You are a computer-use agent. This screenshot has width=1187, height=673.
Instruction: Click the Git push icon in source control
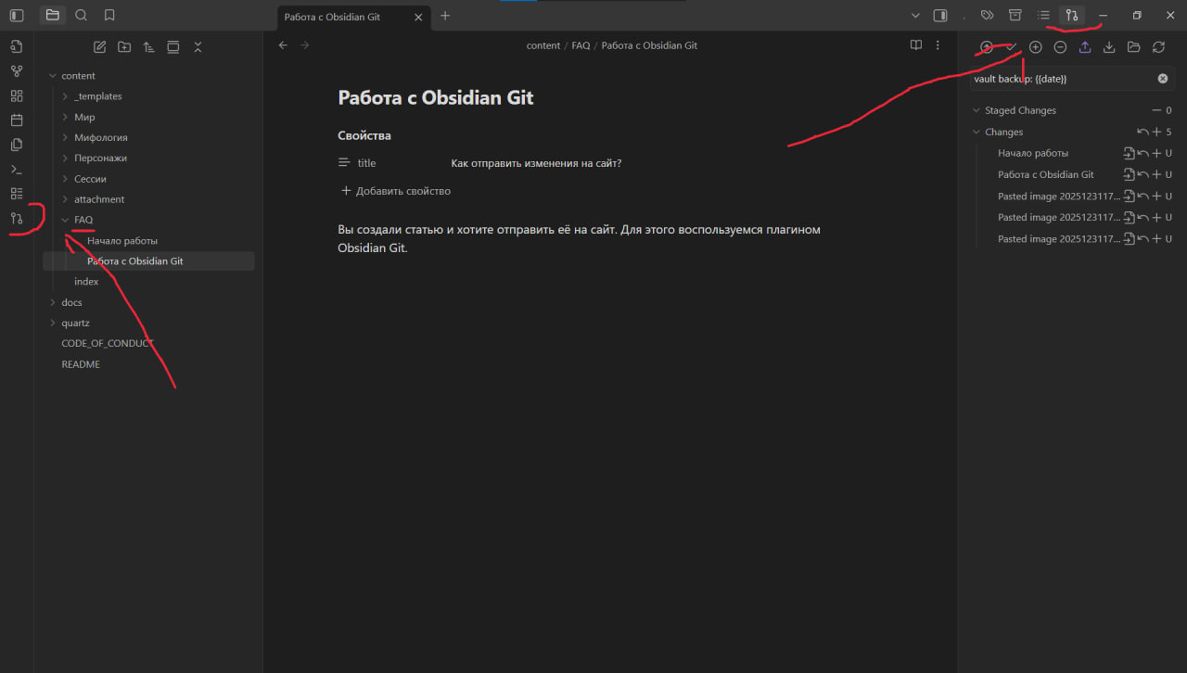pyautogui.click(x=1085, y=47)
